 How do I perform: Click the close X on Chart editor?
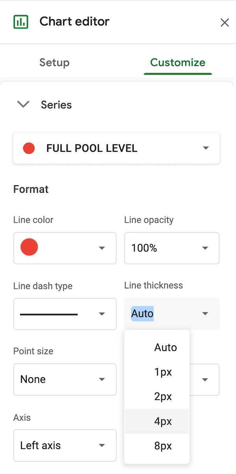(x=225, y=22)
